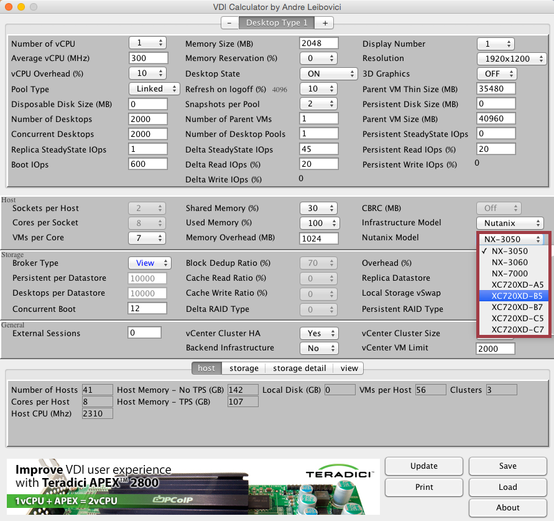Switch to the view results tab
554x521 pixels.
pyautogui.click(x=349, y=368)
